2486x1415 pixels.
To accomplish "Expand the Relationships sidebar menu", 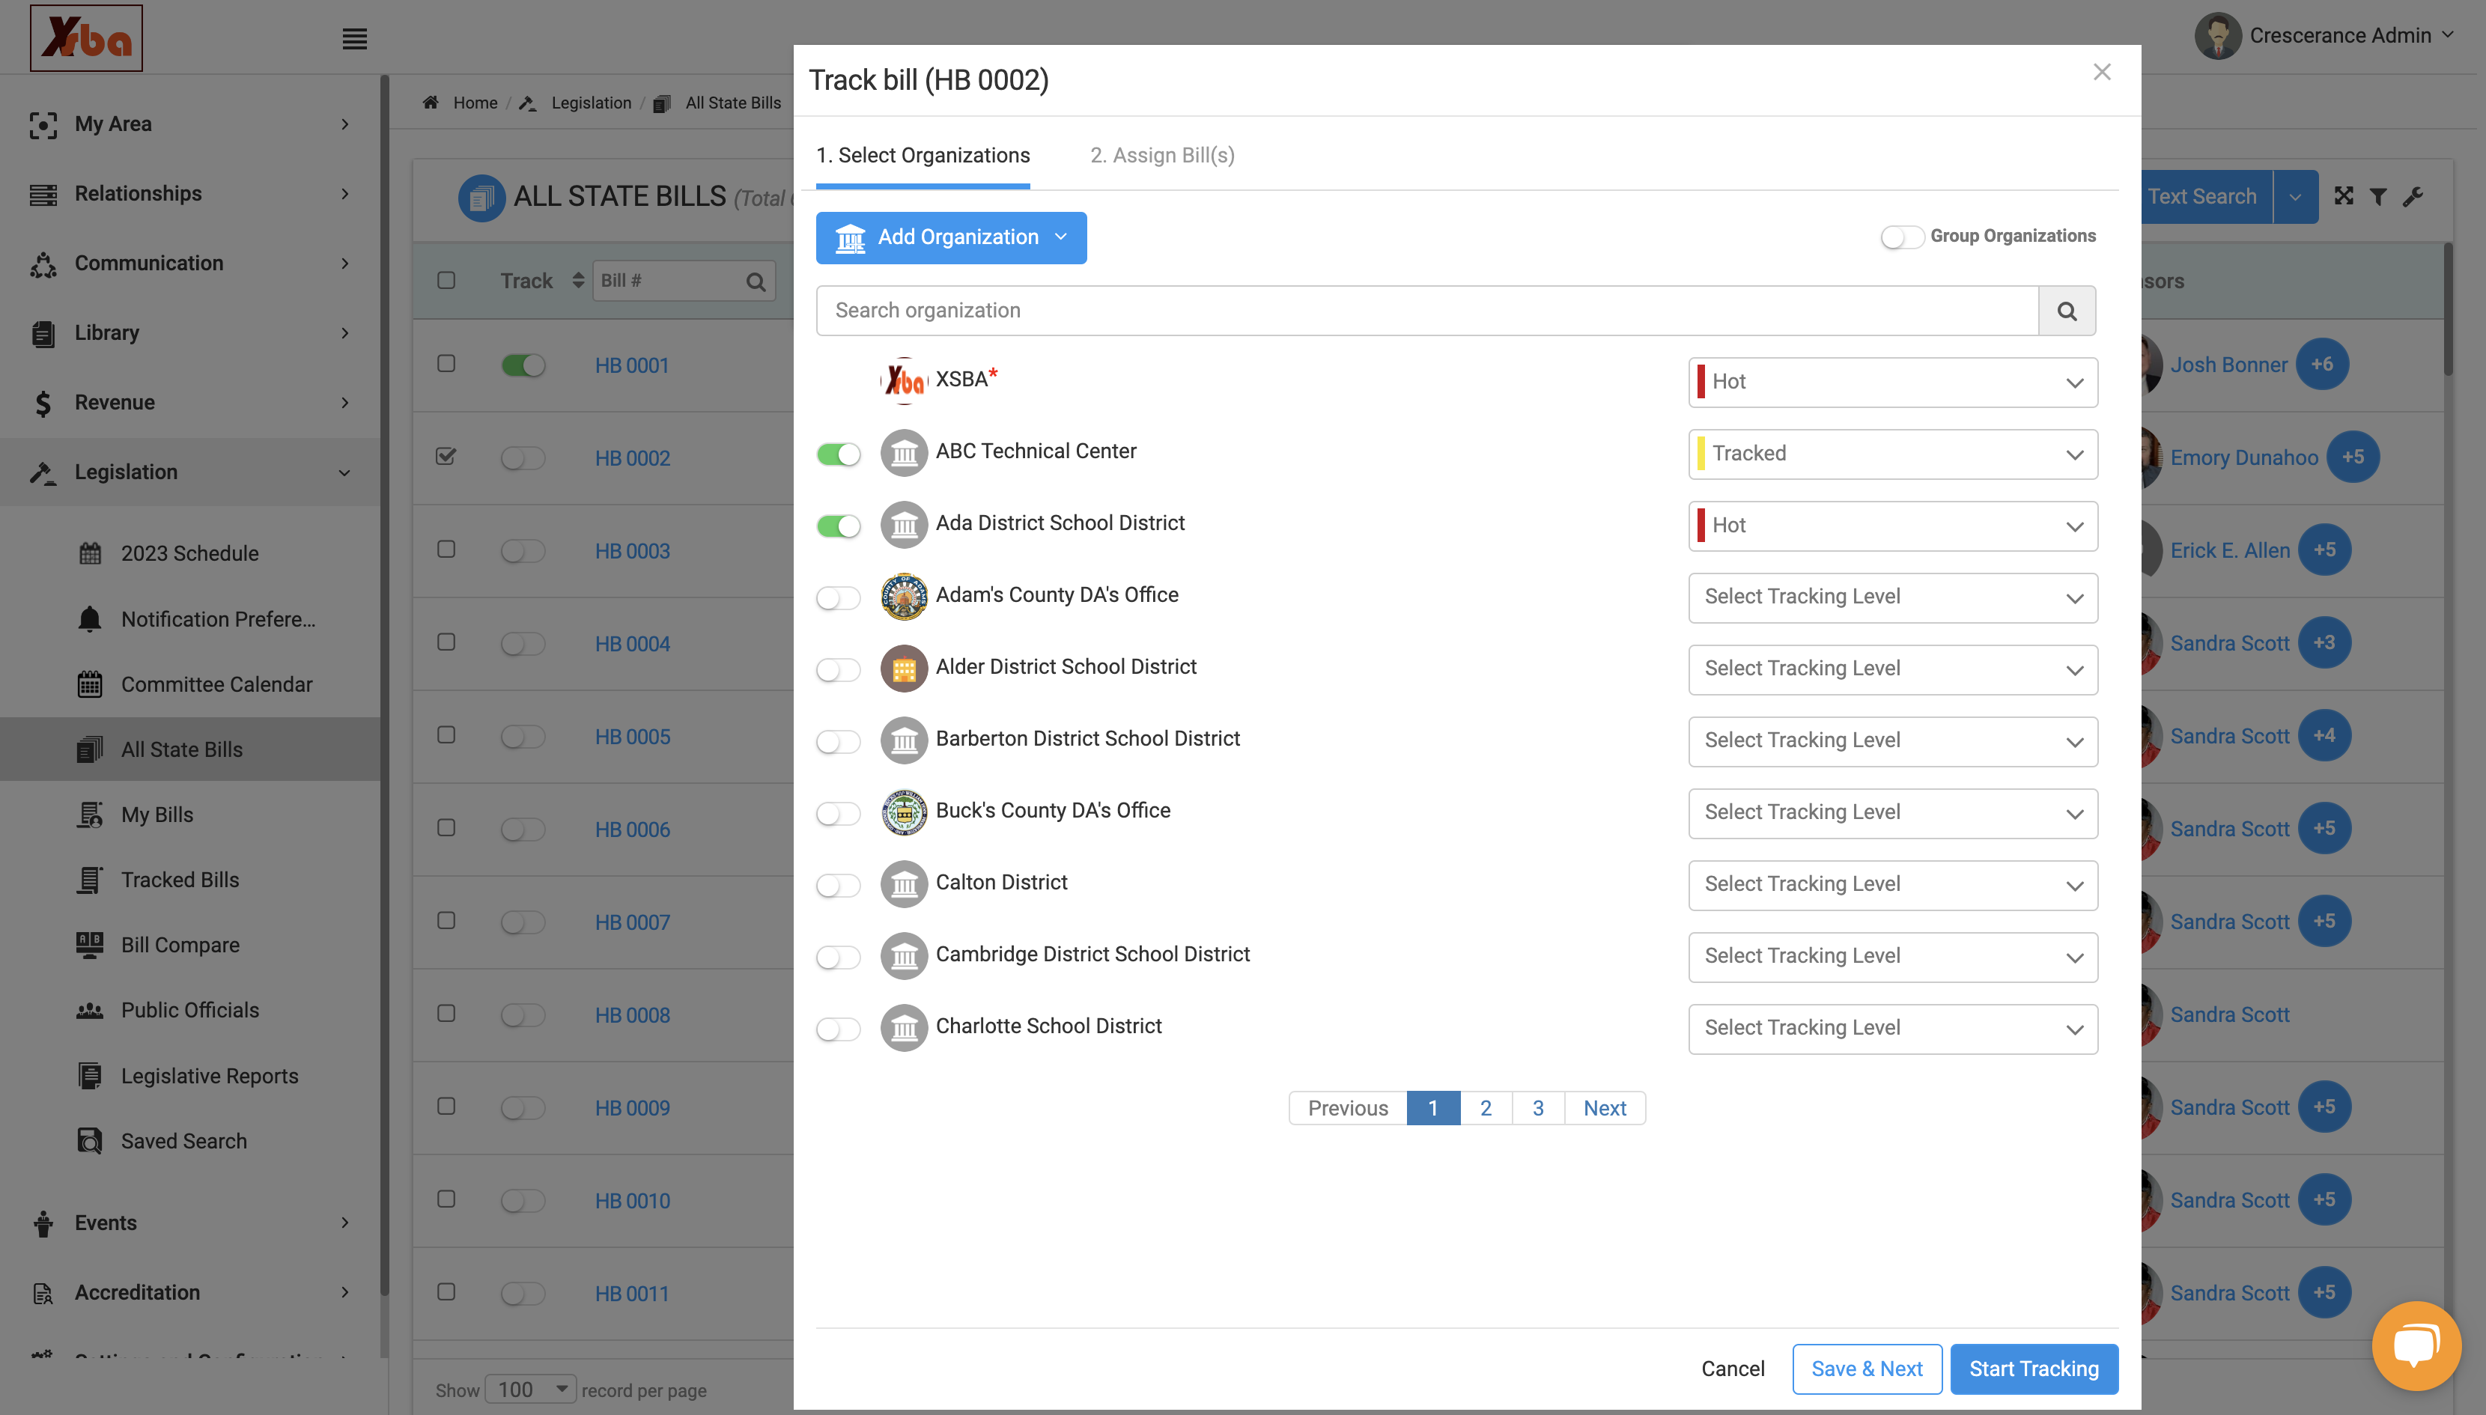I will (x=189, y=193).
